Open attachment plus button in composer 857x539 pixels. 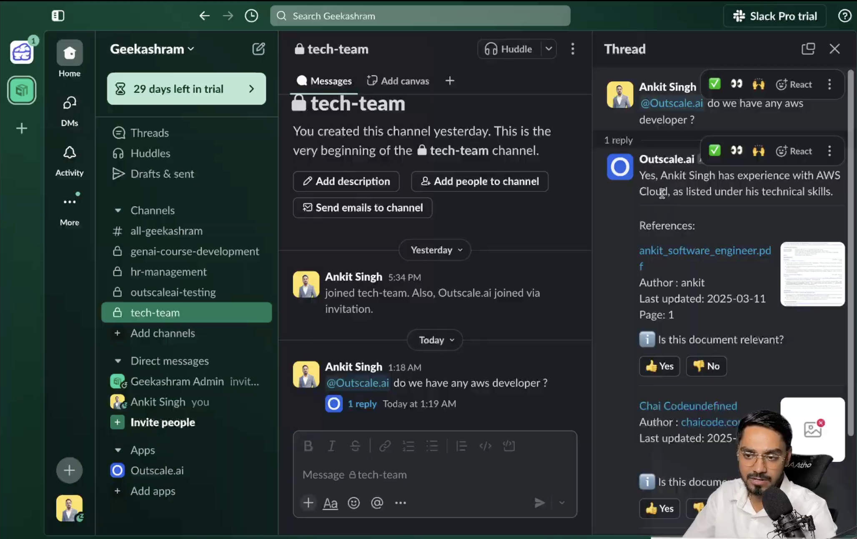308,503
